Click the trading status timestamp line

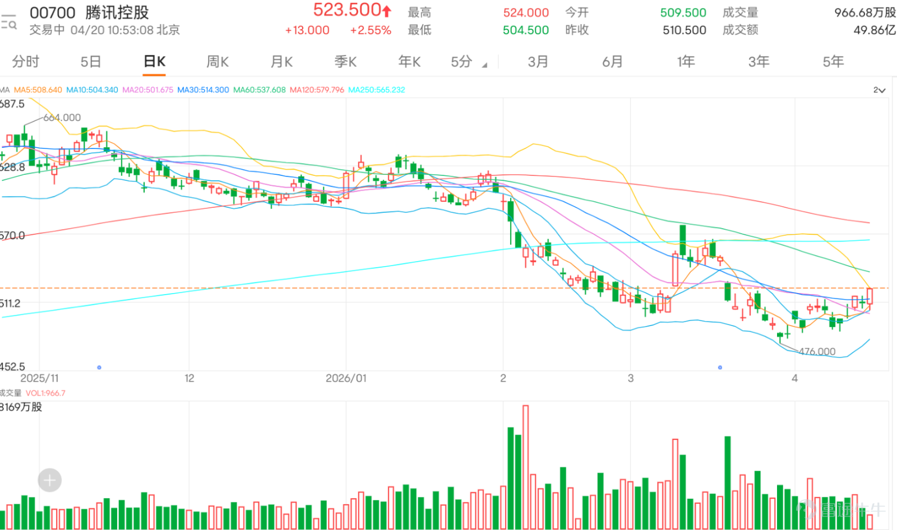(105, 30)
